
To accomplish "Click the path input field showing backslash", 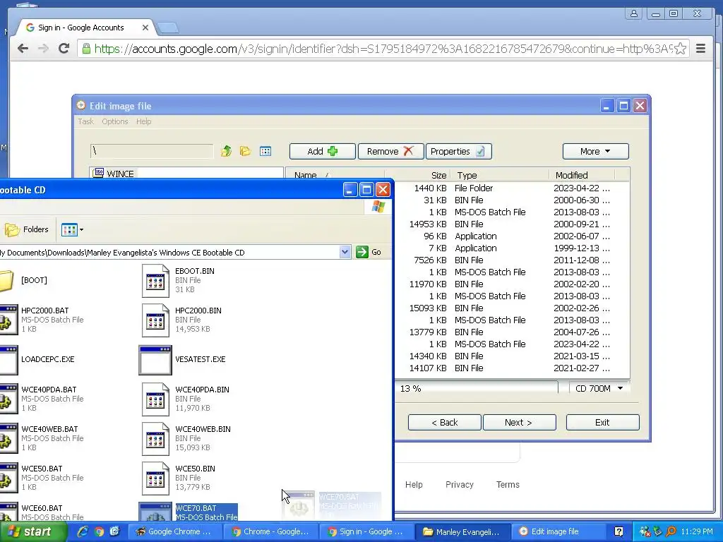I will 152,151.
